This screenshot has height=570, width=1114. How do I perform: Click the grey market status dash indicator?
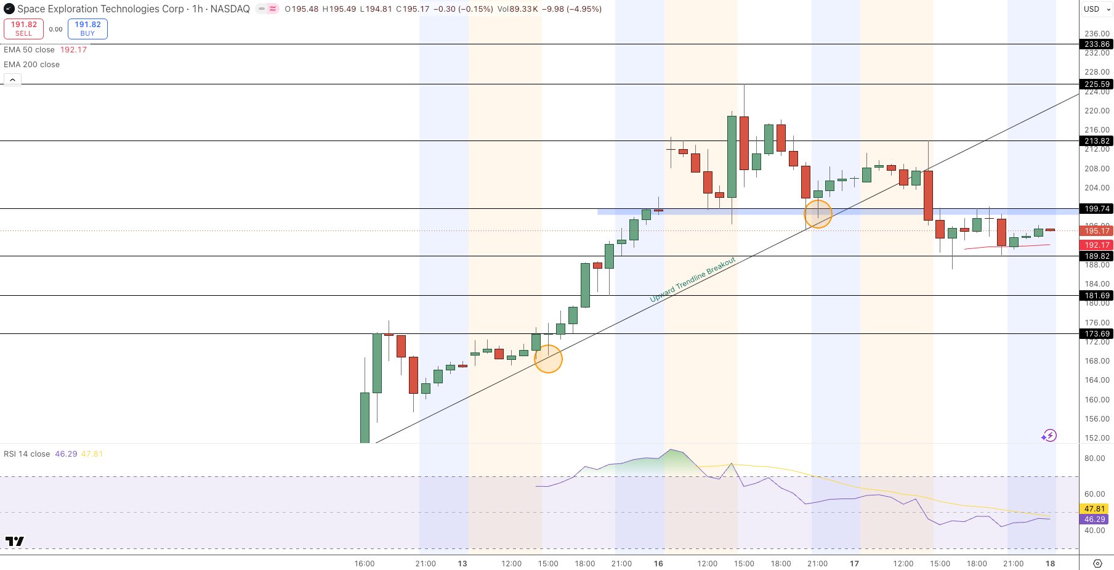[262, 9]
